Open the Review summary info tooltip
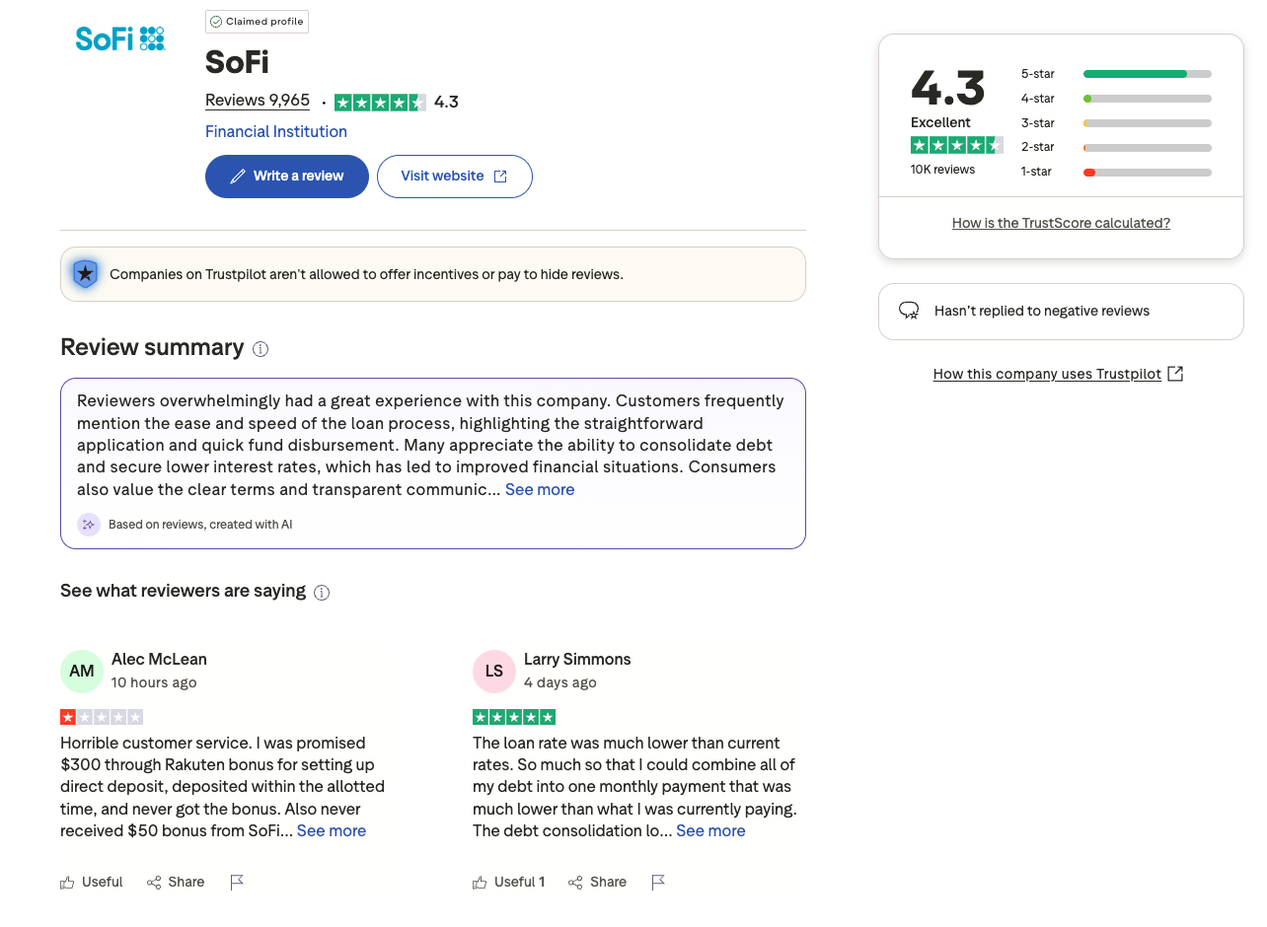Image resolution: width=1267 pixels, height=927 pixels. (261, 348)
